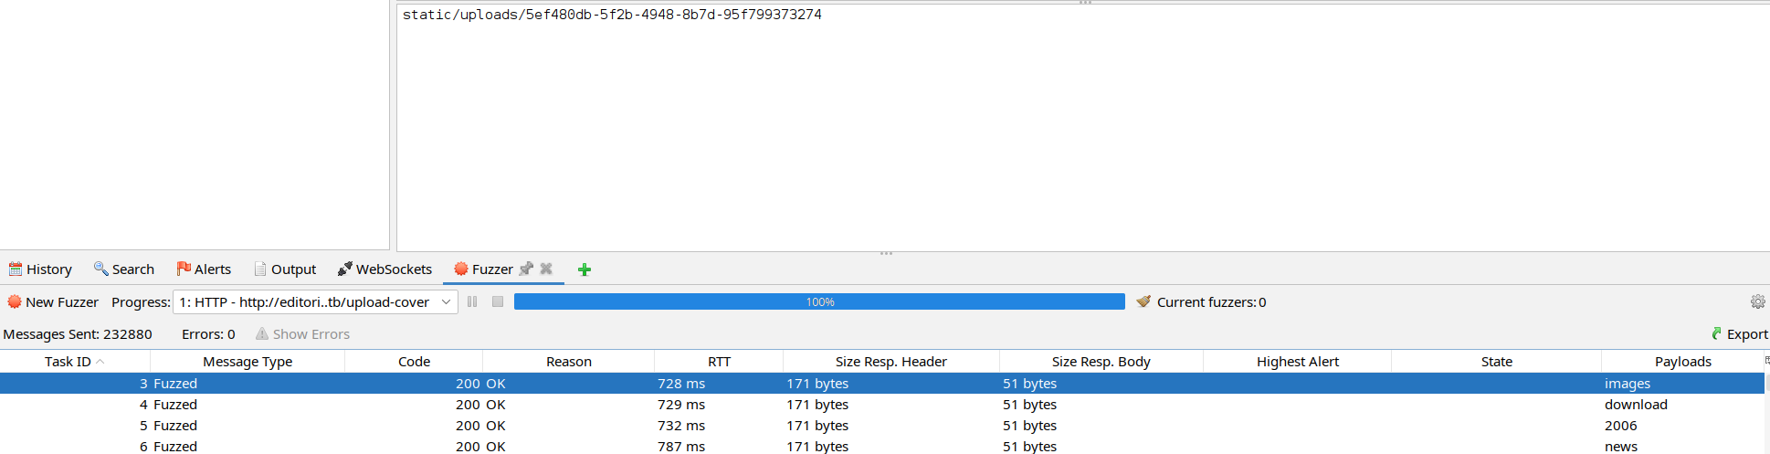Sort by Size Resp. Body column
Viewport: 1770px width, 454px height.
coord(1101,362)
